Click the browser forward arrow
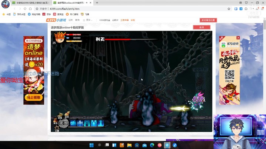The image size is (266, 149). pos(20,8)
